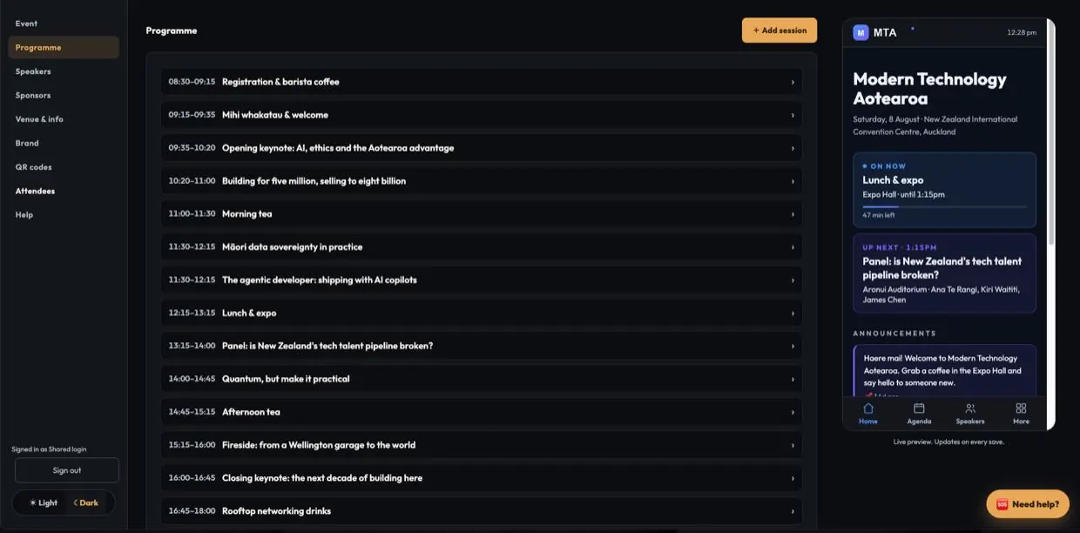
Task: Expand the Closing keynote session chevron
Action: click(x=793, y=478)
